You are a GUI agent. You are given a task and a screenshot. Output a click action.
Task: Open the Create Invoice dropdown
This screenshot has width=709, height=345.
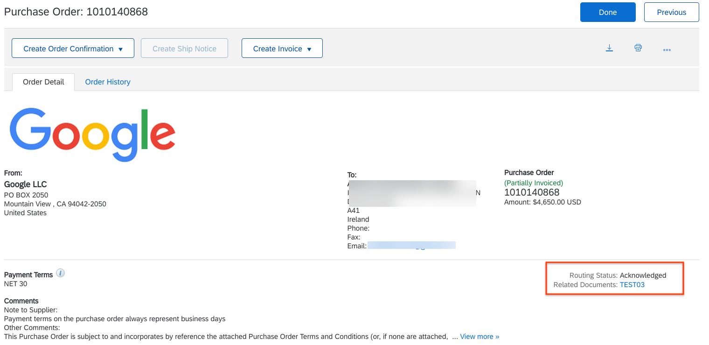coord(282,48)
